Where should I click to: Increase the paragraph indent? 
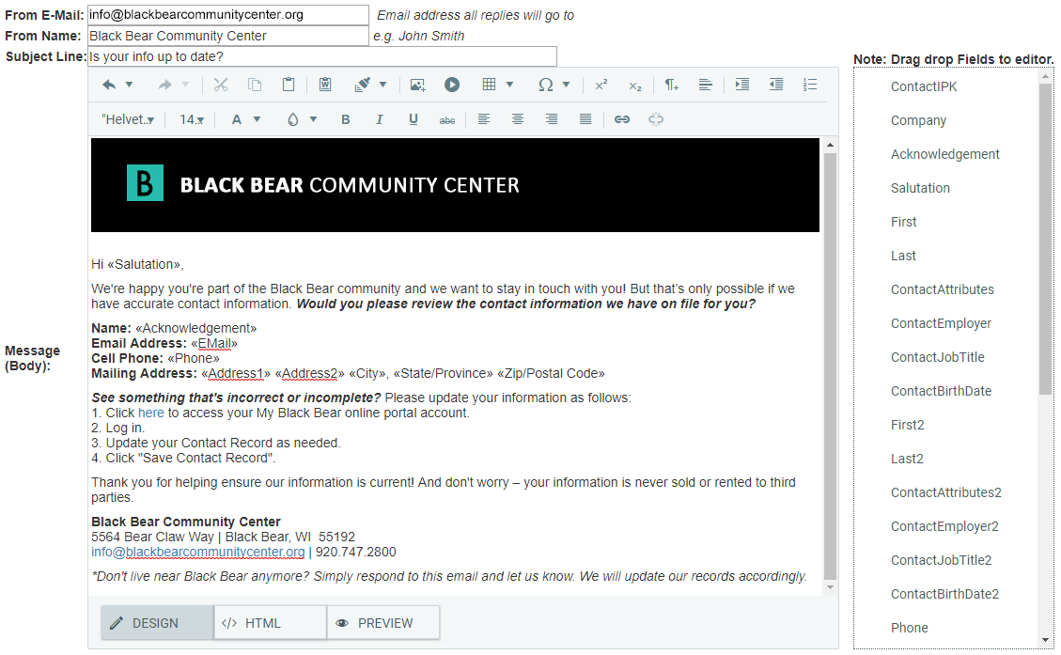(742, 85)
